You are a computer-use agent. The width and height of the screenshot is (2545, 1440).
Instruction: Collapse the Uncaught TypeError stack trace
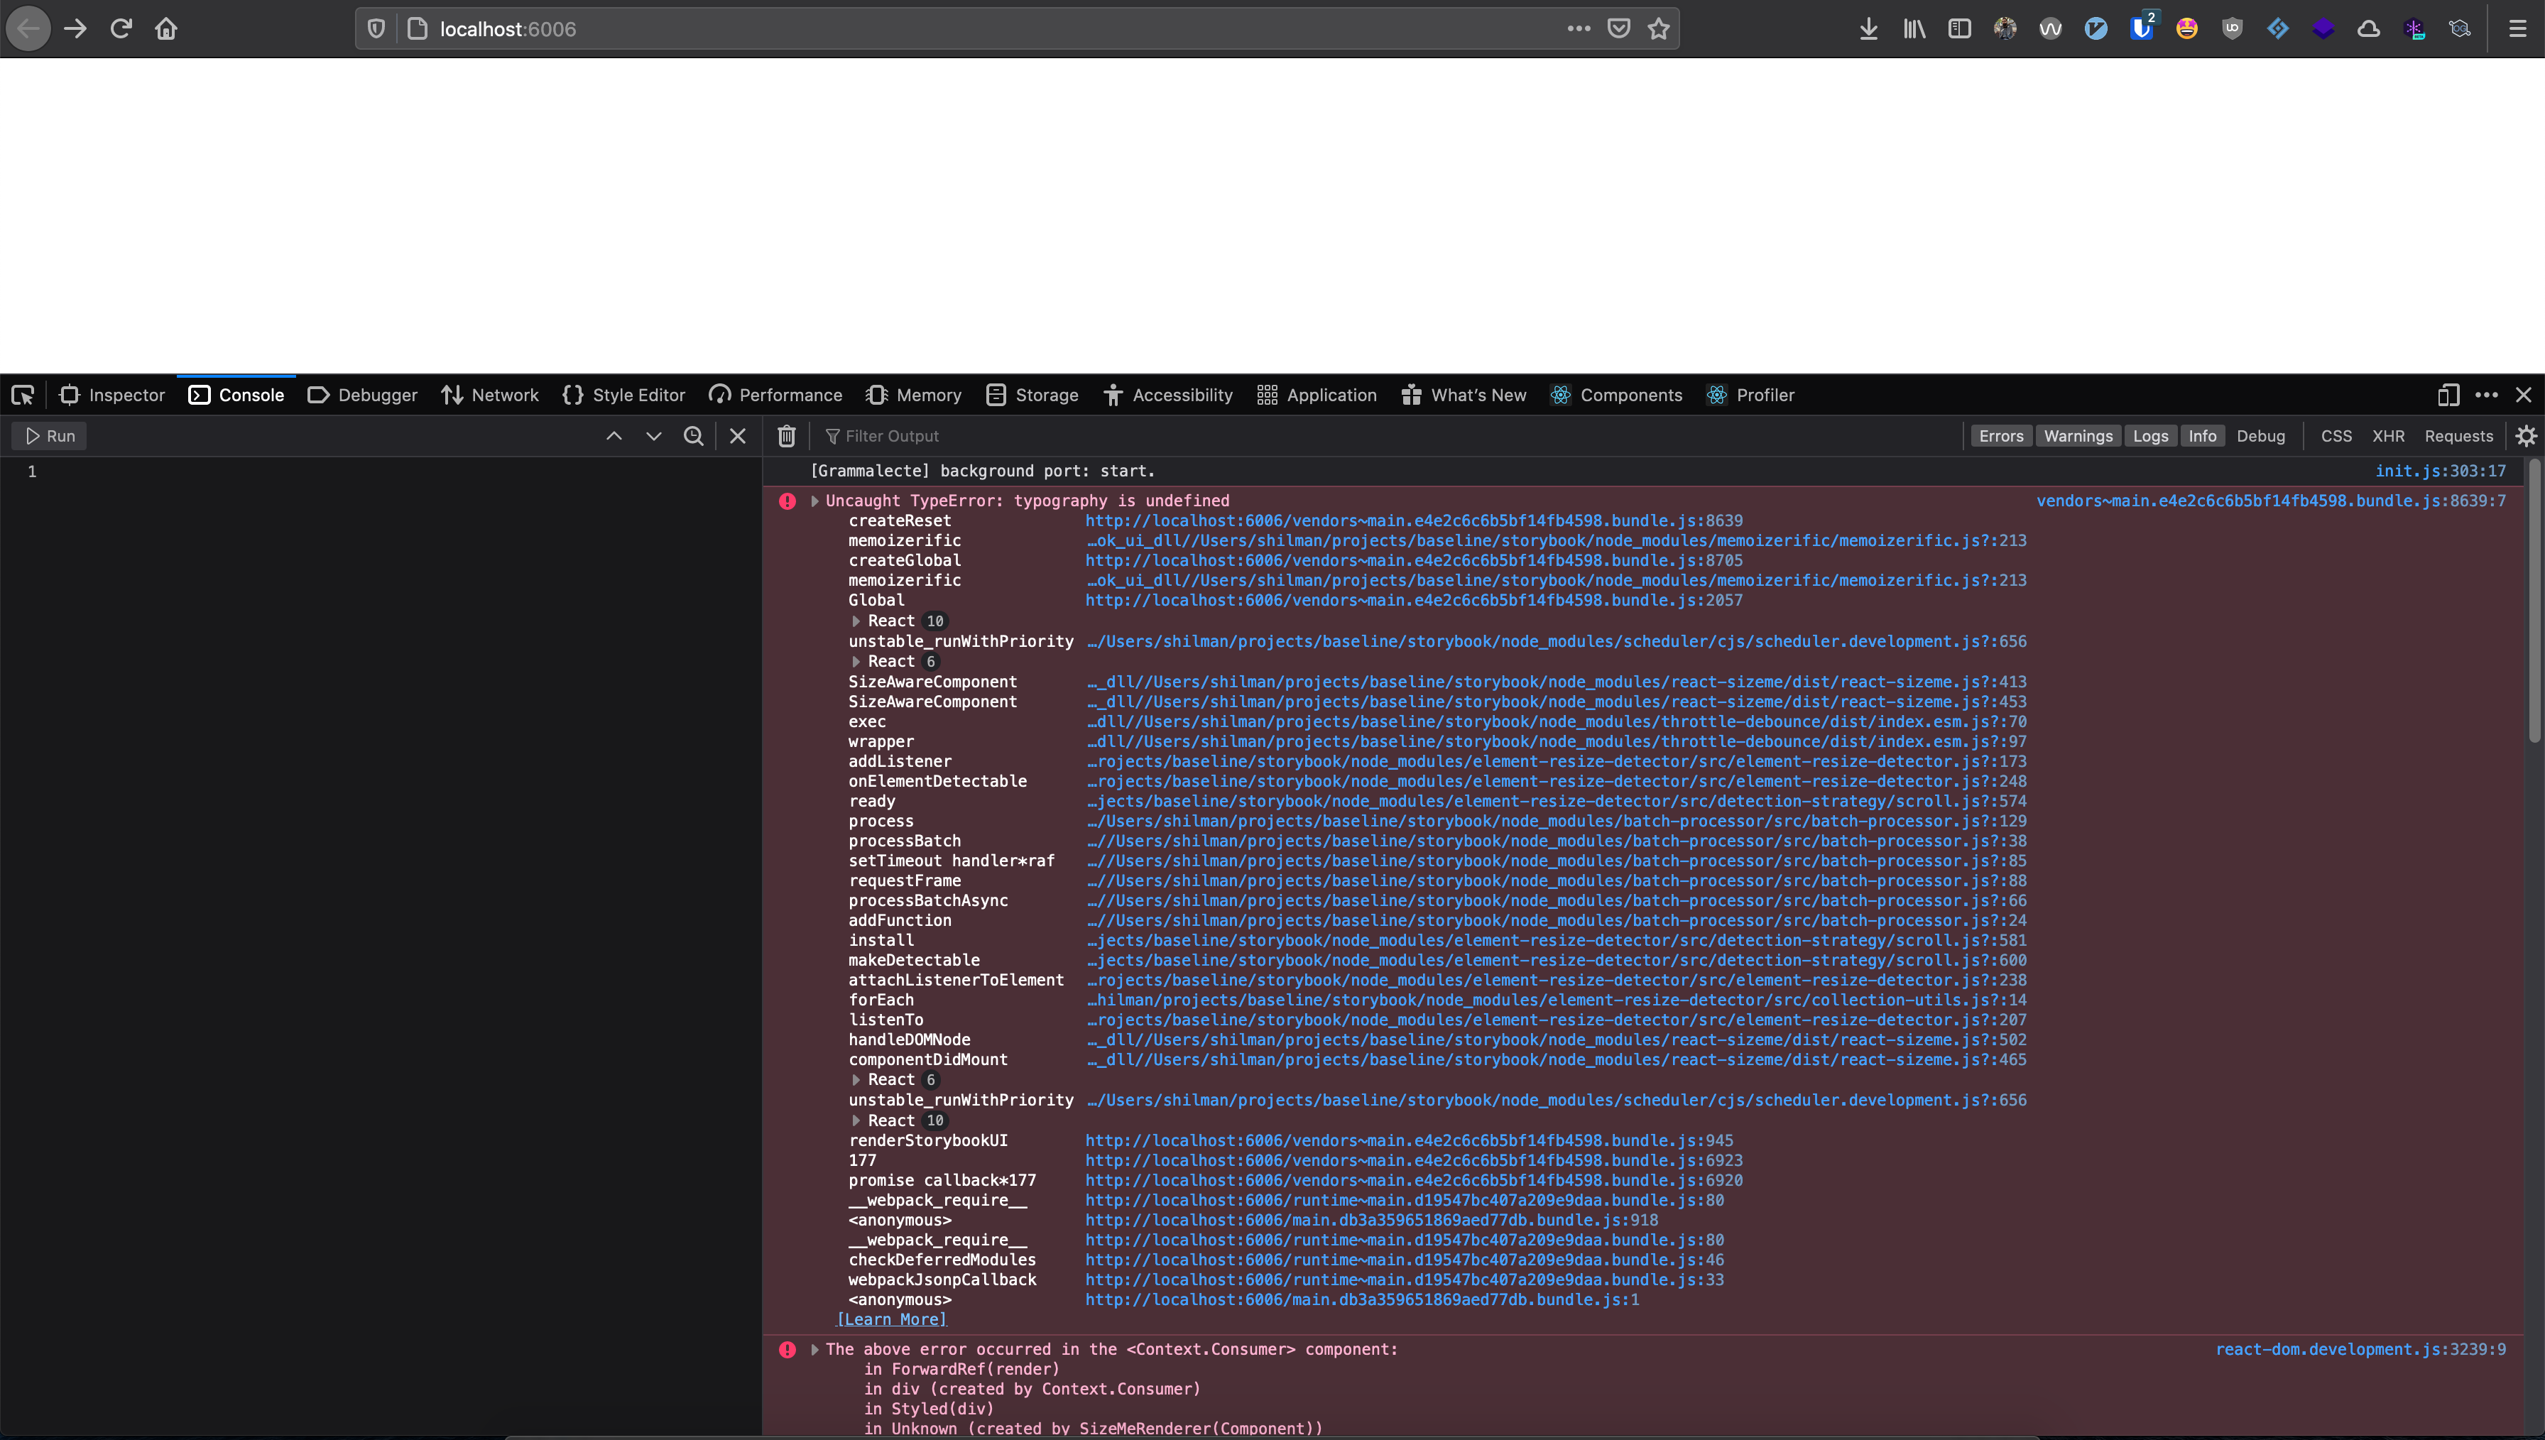[x=814, y=501]
